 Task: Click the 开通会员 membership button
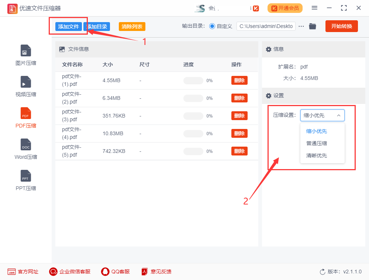[x=285, y=8]
